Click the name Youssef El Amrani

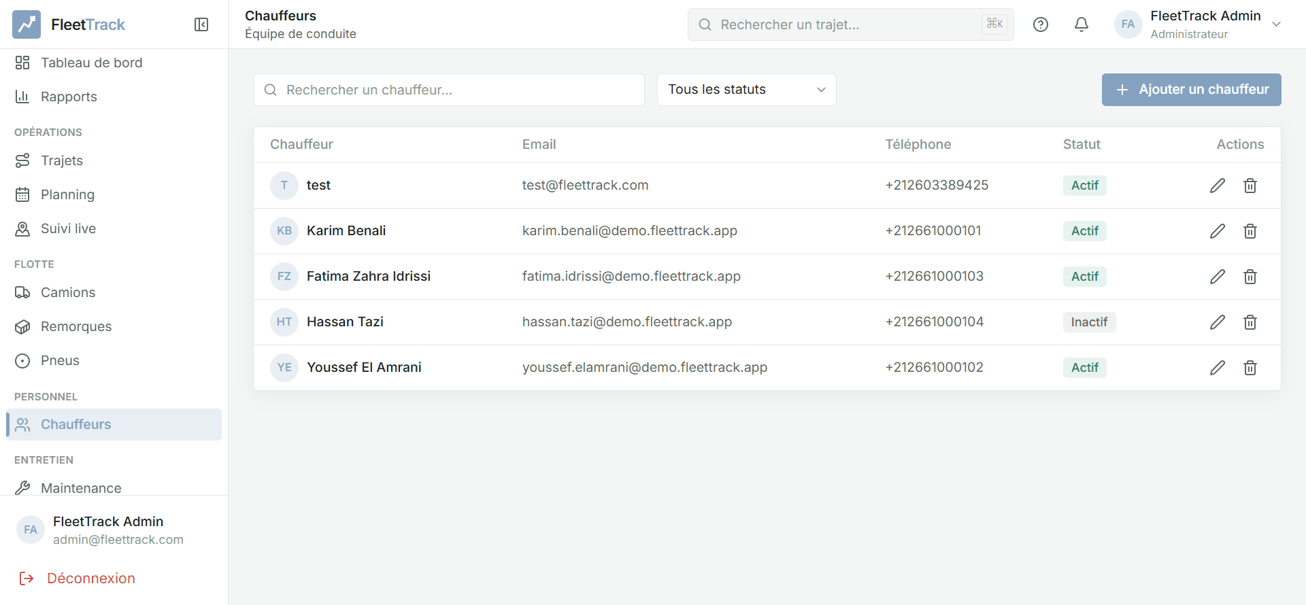click(364, 368)
